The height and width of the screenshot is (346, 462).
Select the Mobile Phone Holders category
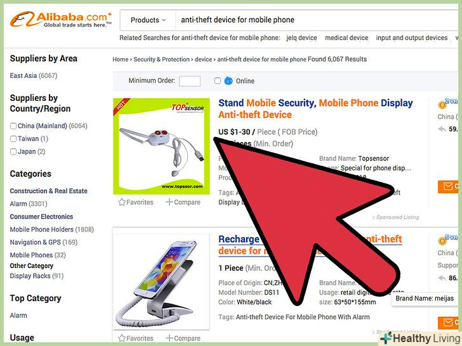(x=41, y=229)
